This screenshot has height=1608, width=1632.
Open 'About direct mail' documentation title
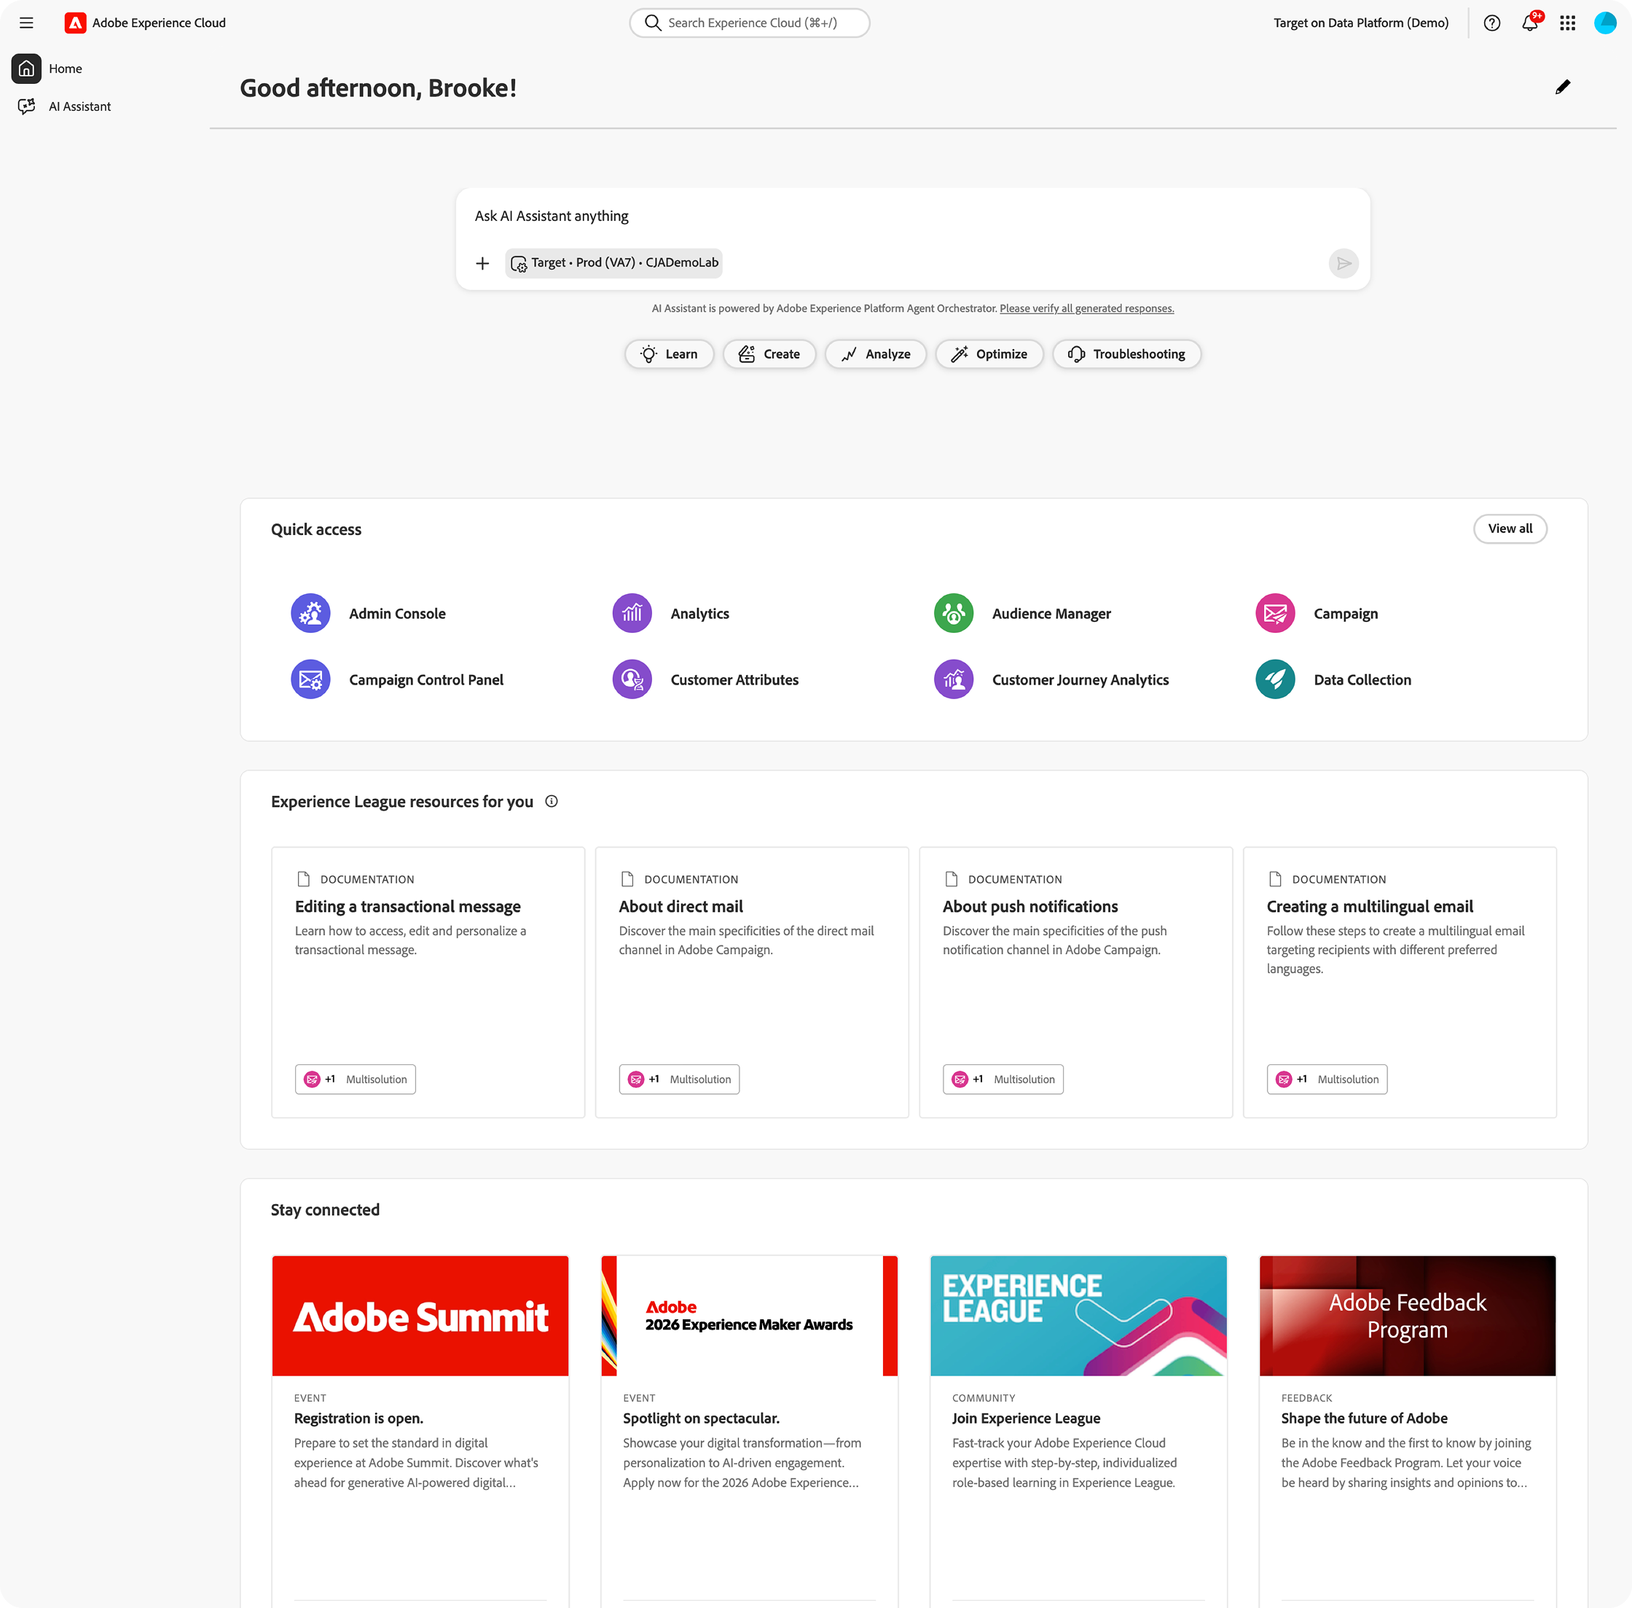click(x=680, y=906)
